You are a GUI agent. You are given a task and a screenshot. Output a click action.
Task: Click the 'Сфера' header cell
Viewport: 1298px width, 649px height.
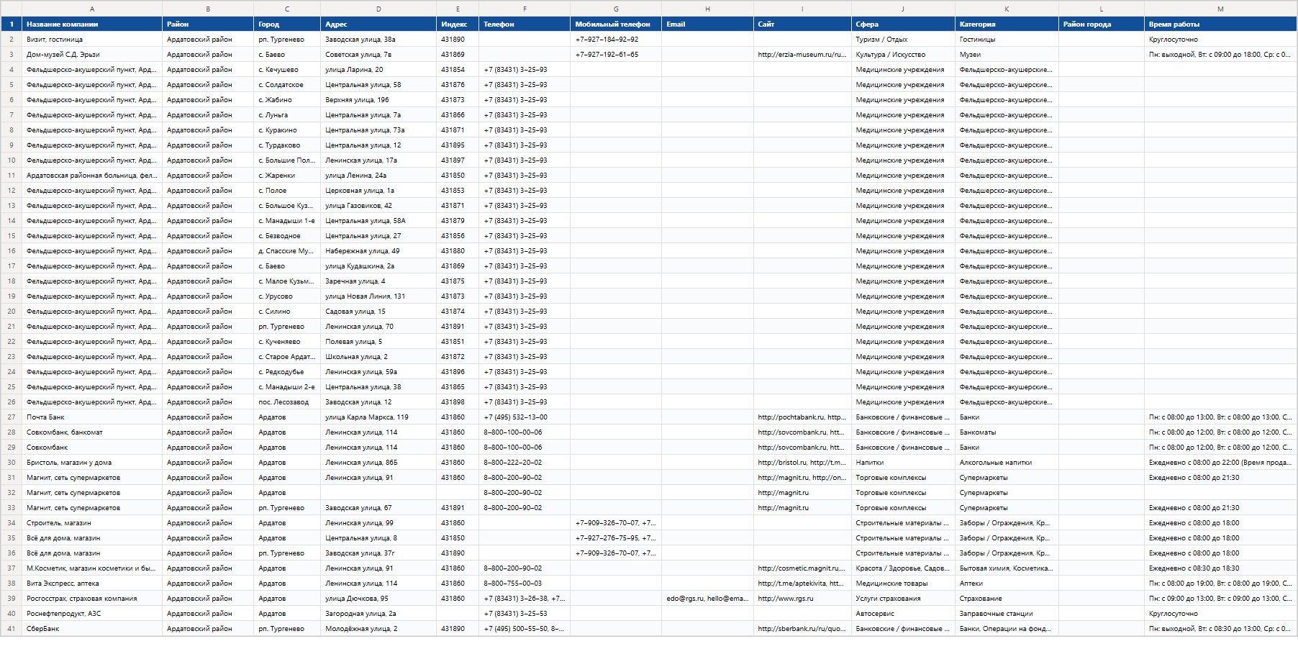click(903, 24)
